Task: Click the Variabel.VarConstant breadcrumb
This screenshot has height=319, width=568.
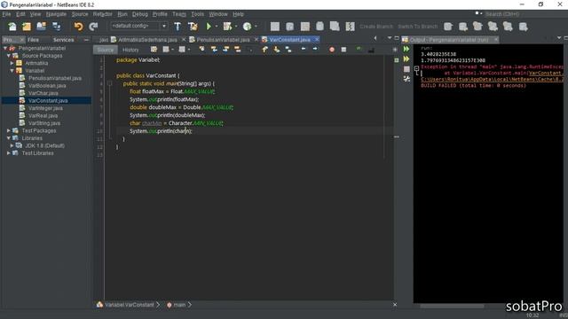Action: [x=130, y=305]
